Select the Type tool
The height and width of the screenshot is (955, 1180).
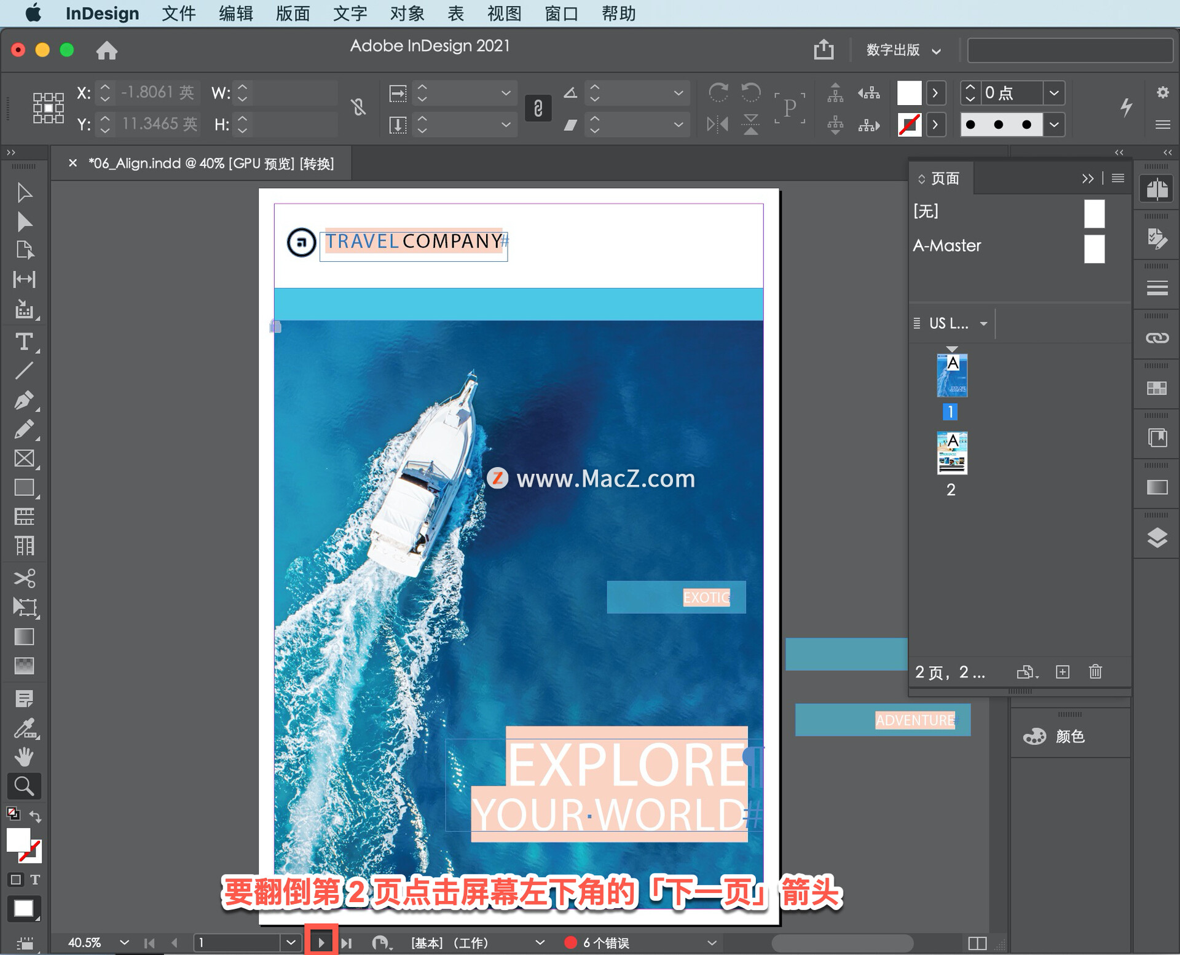coord(25,342)
